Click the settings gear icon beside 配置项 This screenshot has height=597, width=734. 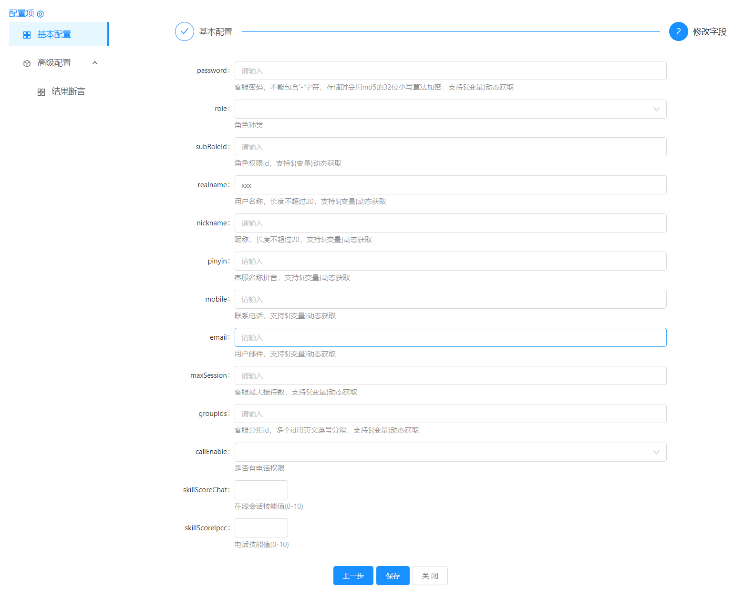click(x=41, y=14)
